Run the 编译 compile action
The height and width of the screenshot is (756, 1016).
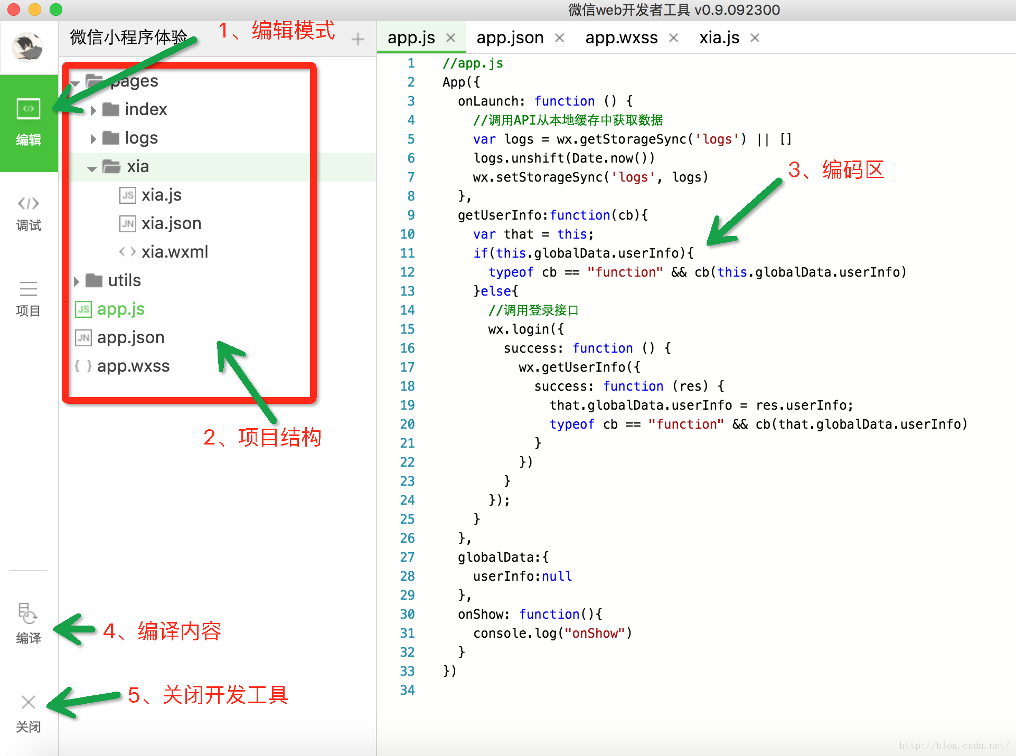[29, 623]
